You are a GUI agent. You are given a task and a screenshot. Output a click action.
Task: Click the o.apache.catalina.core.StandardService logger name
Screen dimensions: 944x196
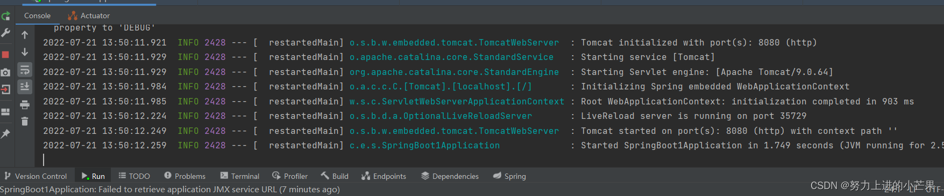click(451, 57)
